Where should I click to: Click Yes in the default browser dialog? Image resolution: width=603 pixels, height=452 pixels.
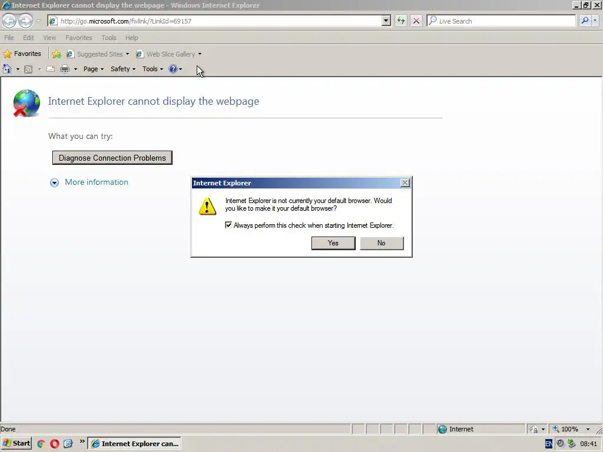(x=333, y=243)
